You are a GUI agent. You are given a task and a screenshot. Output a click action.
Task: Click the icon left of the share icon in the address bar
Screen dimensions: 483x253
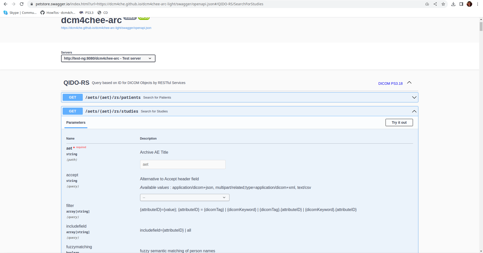[x=427, y=4]
